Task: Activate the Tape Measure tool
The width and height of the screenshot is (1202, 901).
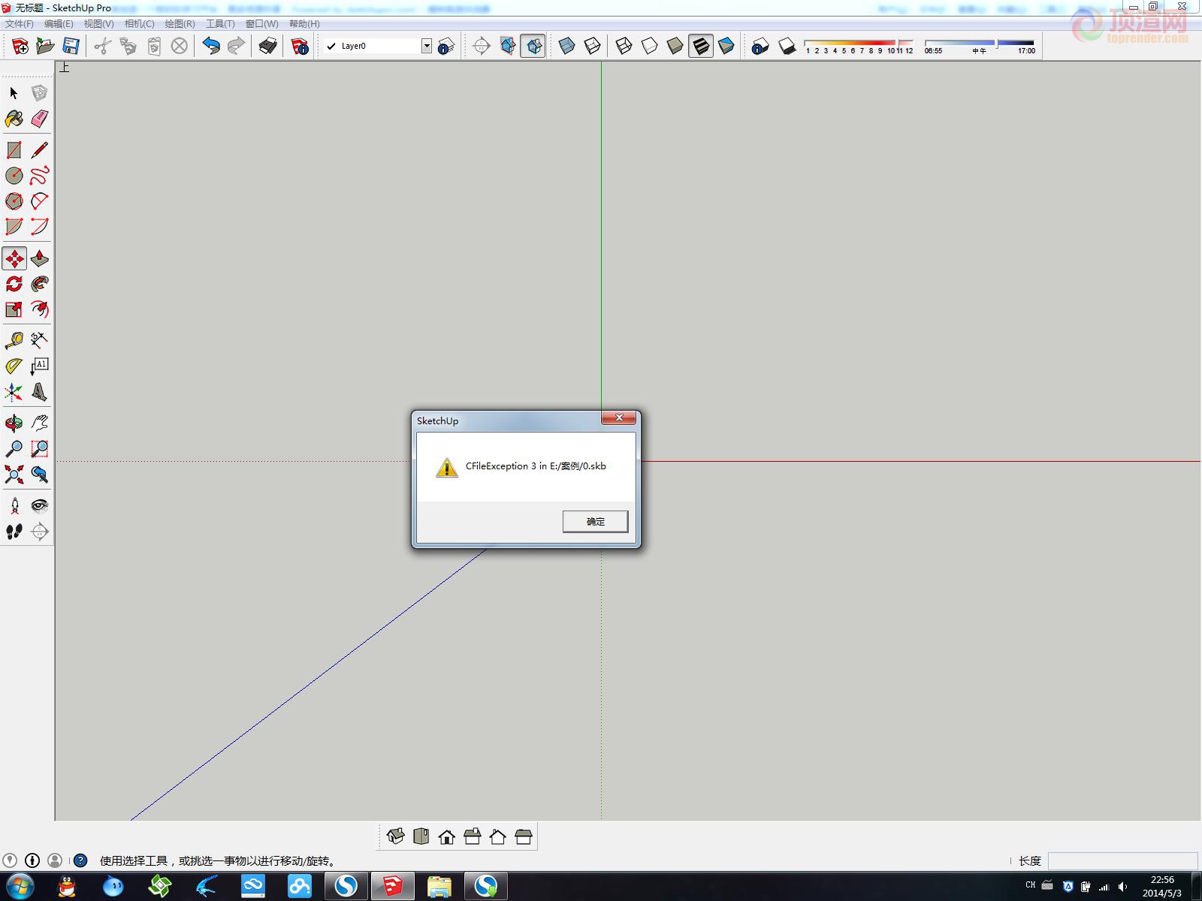Action: pyautogui.click(x=14, y=340)
